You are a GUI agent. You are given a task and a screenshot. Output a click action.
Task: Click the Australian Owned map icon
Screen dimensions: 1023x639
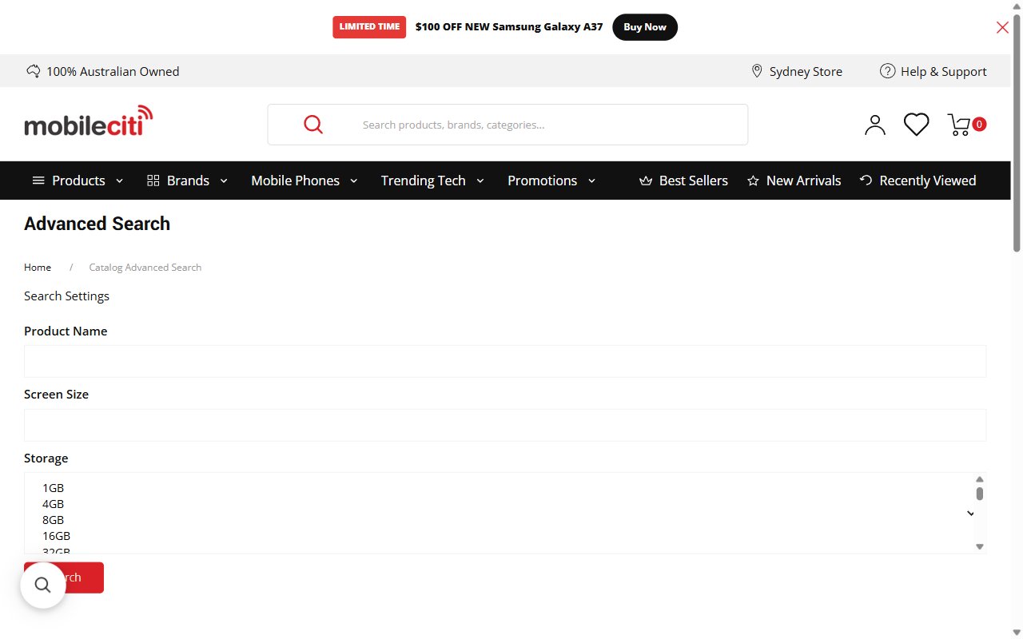[x=33, y=71]
